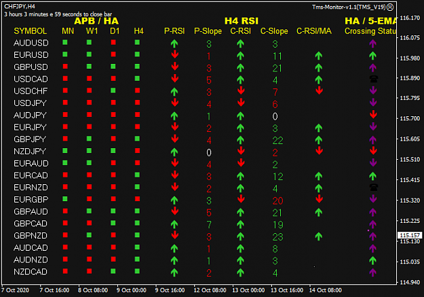Click the GBPJPY W1 green square
424x297 pixels.
coord(89,139)
